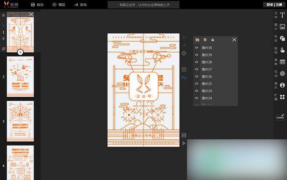Image resolution: width=287 pixels, height=180 pixels.
Task: Toggle the grid icon beside canvas
Action: coord(184,69)
